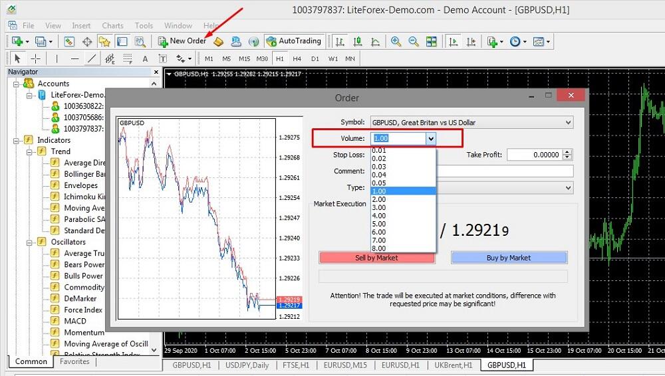Viewport: 665px width, 376px height.
Task: Open MetaEditor with the yellow book icon
Action: click(x=218, y=41)
